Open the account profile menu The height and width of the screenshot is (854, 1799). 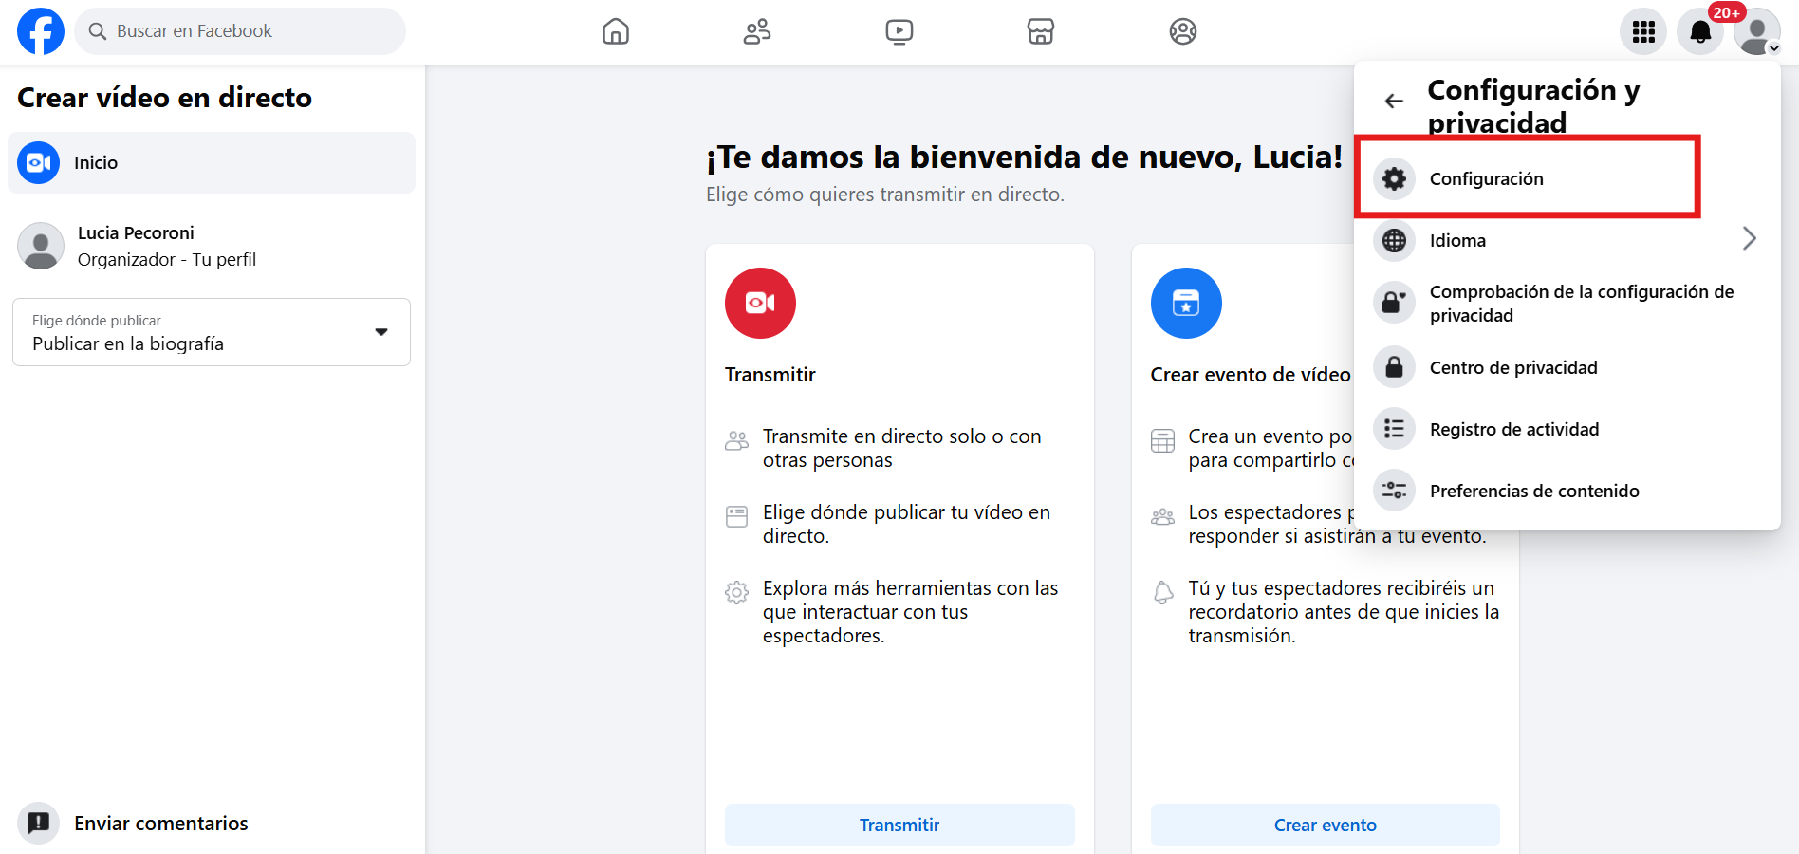pos(1756,32)
